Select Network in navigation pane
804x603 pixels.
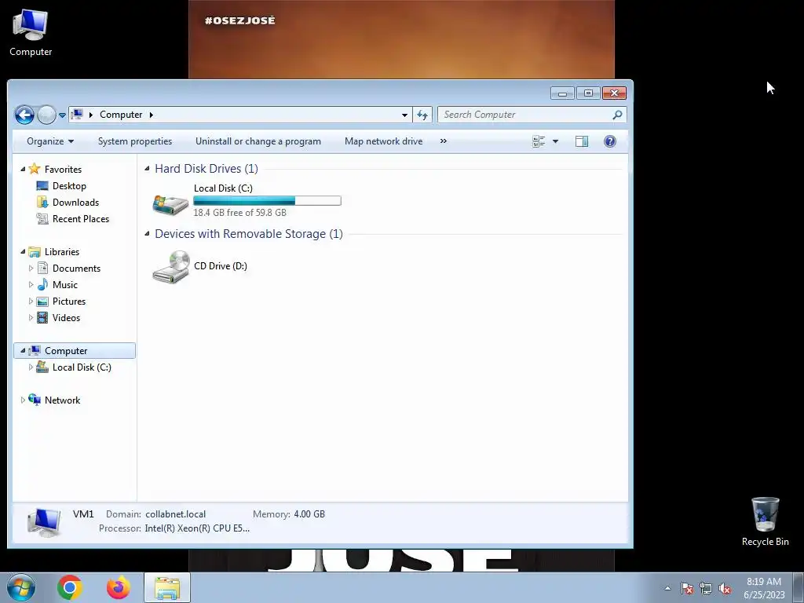point(62,400)
